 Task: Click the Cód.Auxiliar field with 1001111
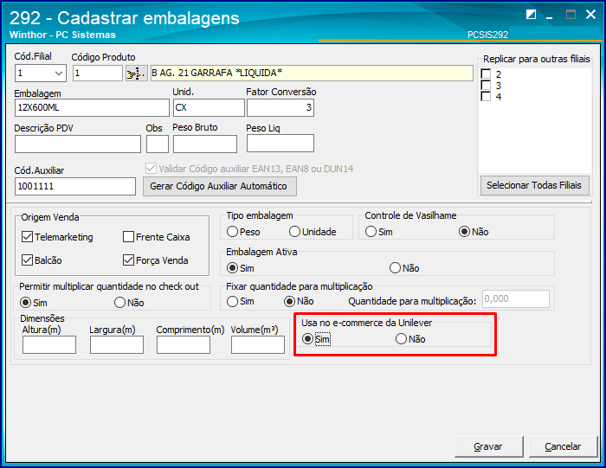click(75, 186)
